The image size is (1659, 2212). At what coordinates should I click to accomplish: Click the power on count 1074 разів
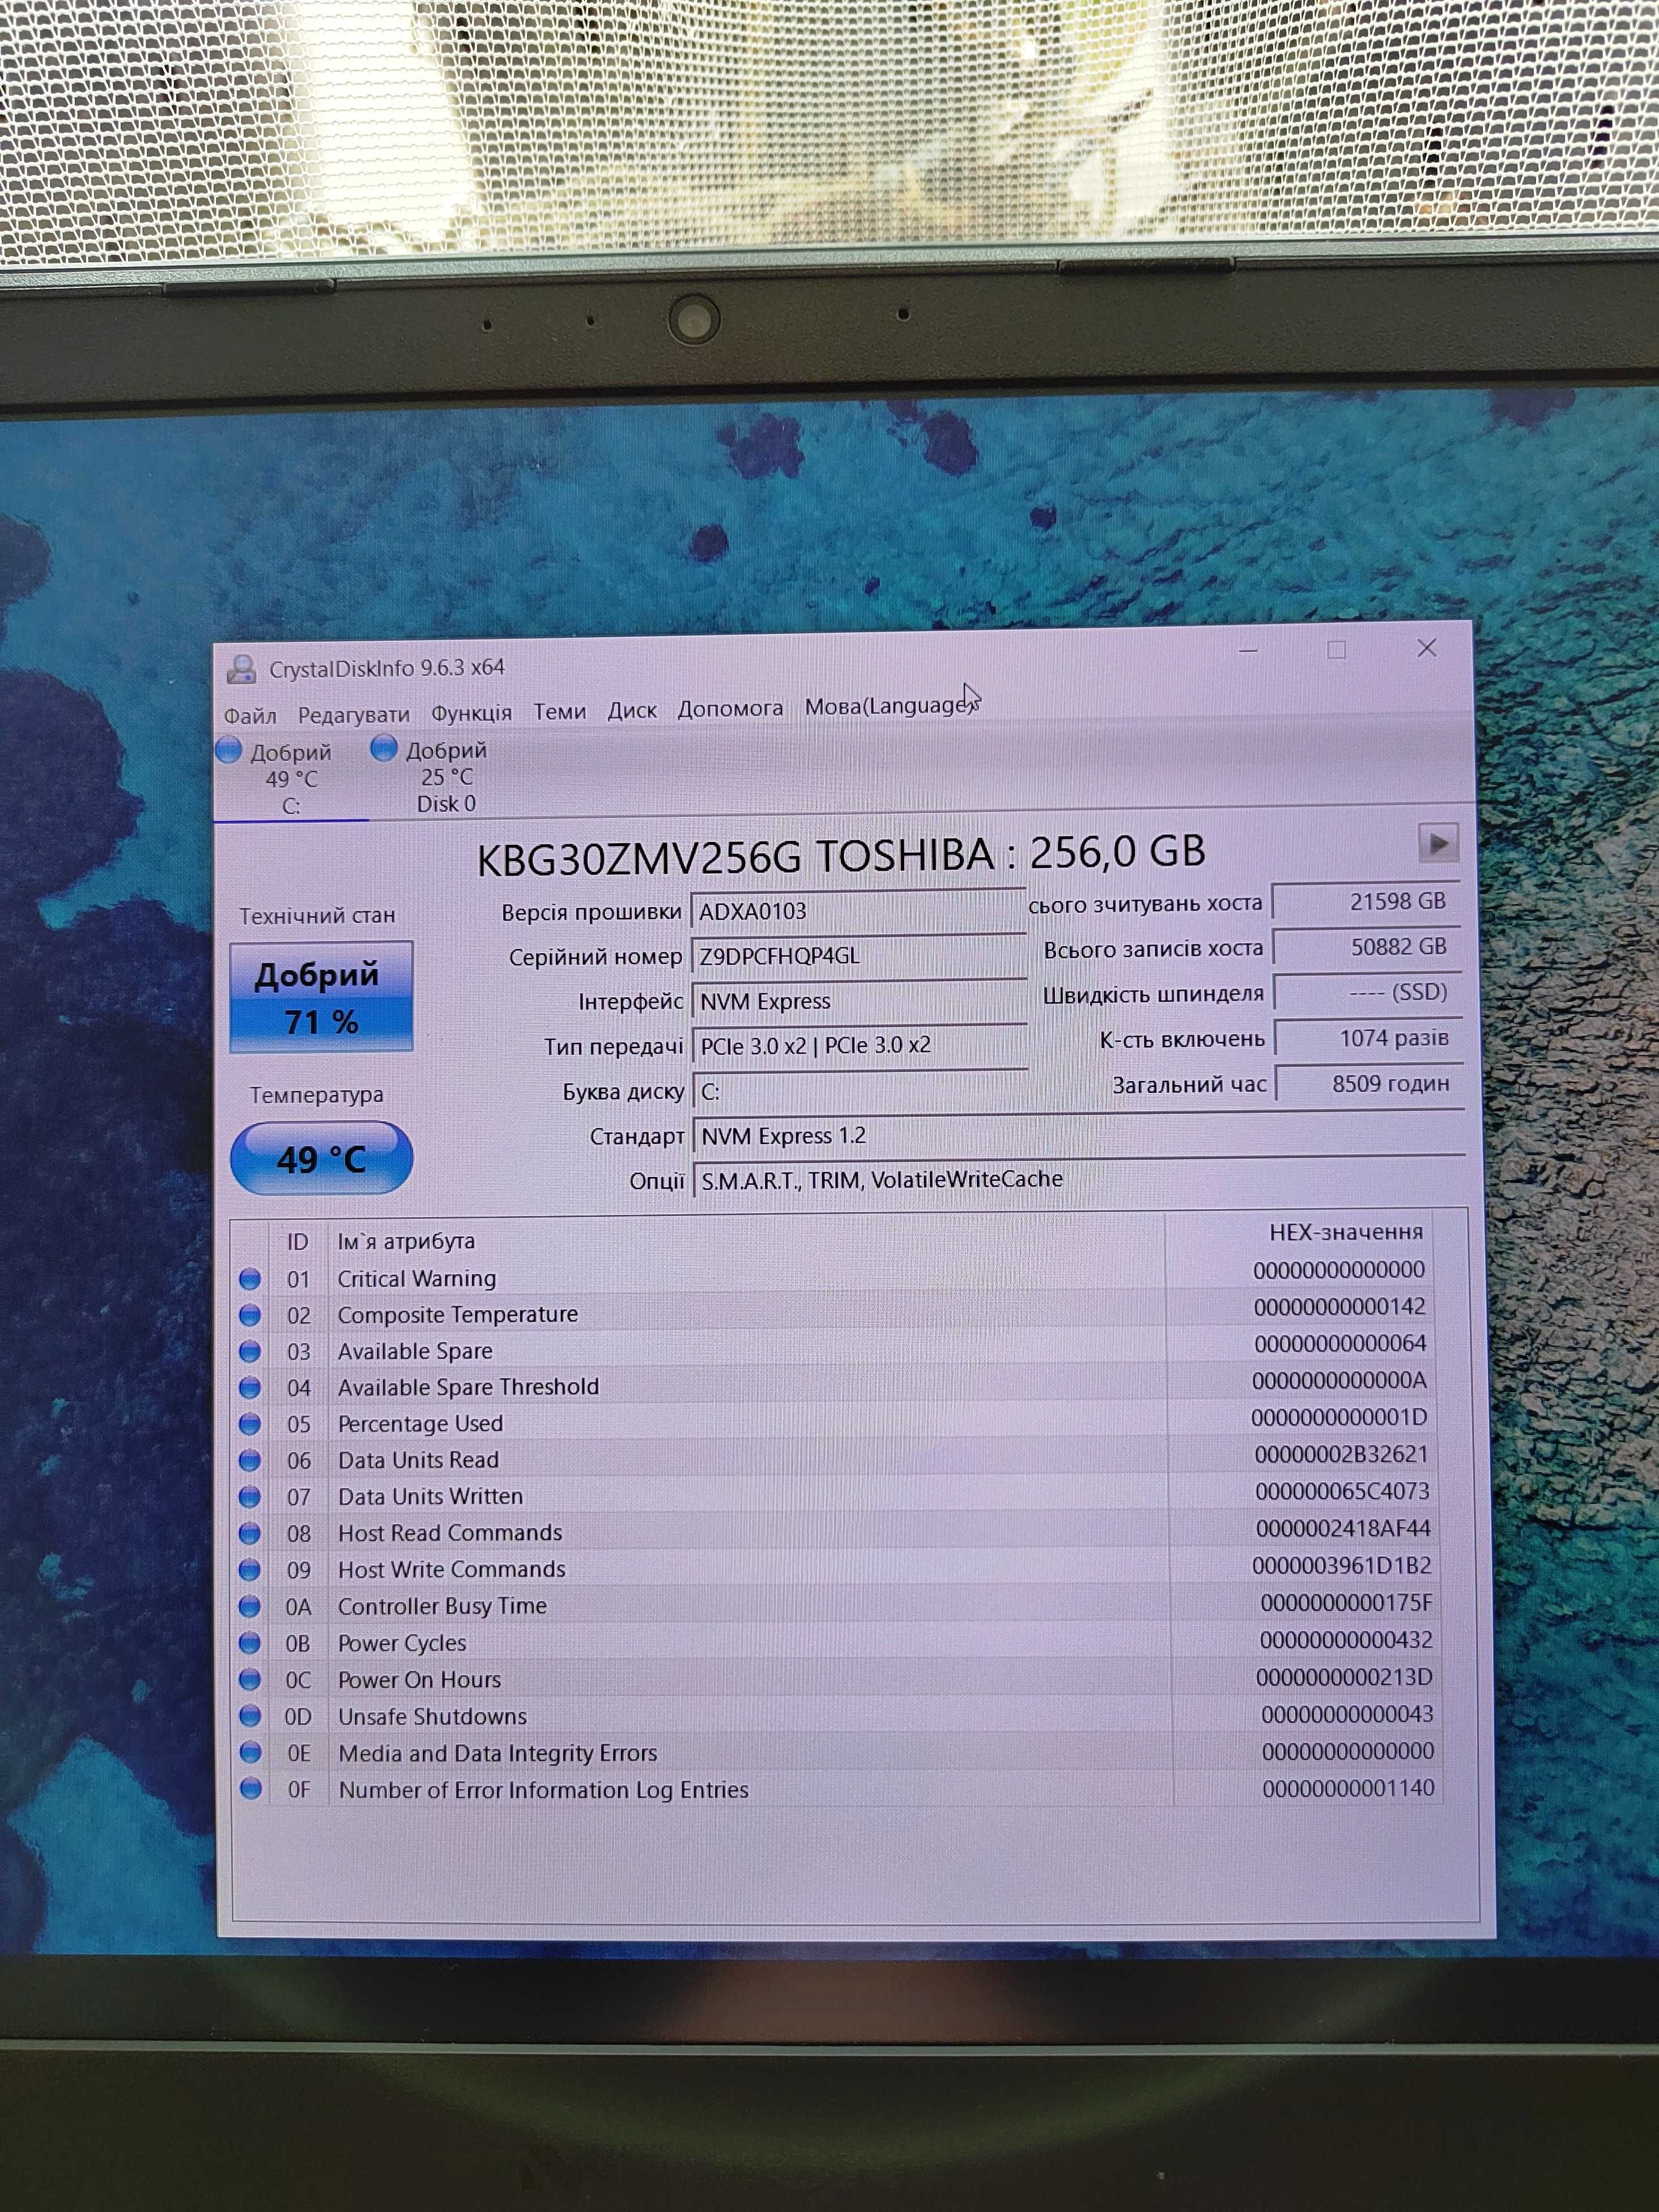click(1368, 1038)
